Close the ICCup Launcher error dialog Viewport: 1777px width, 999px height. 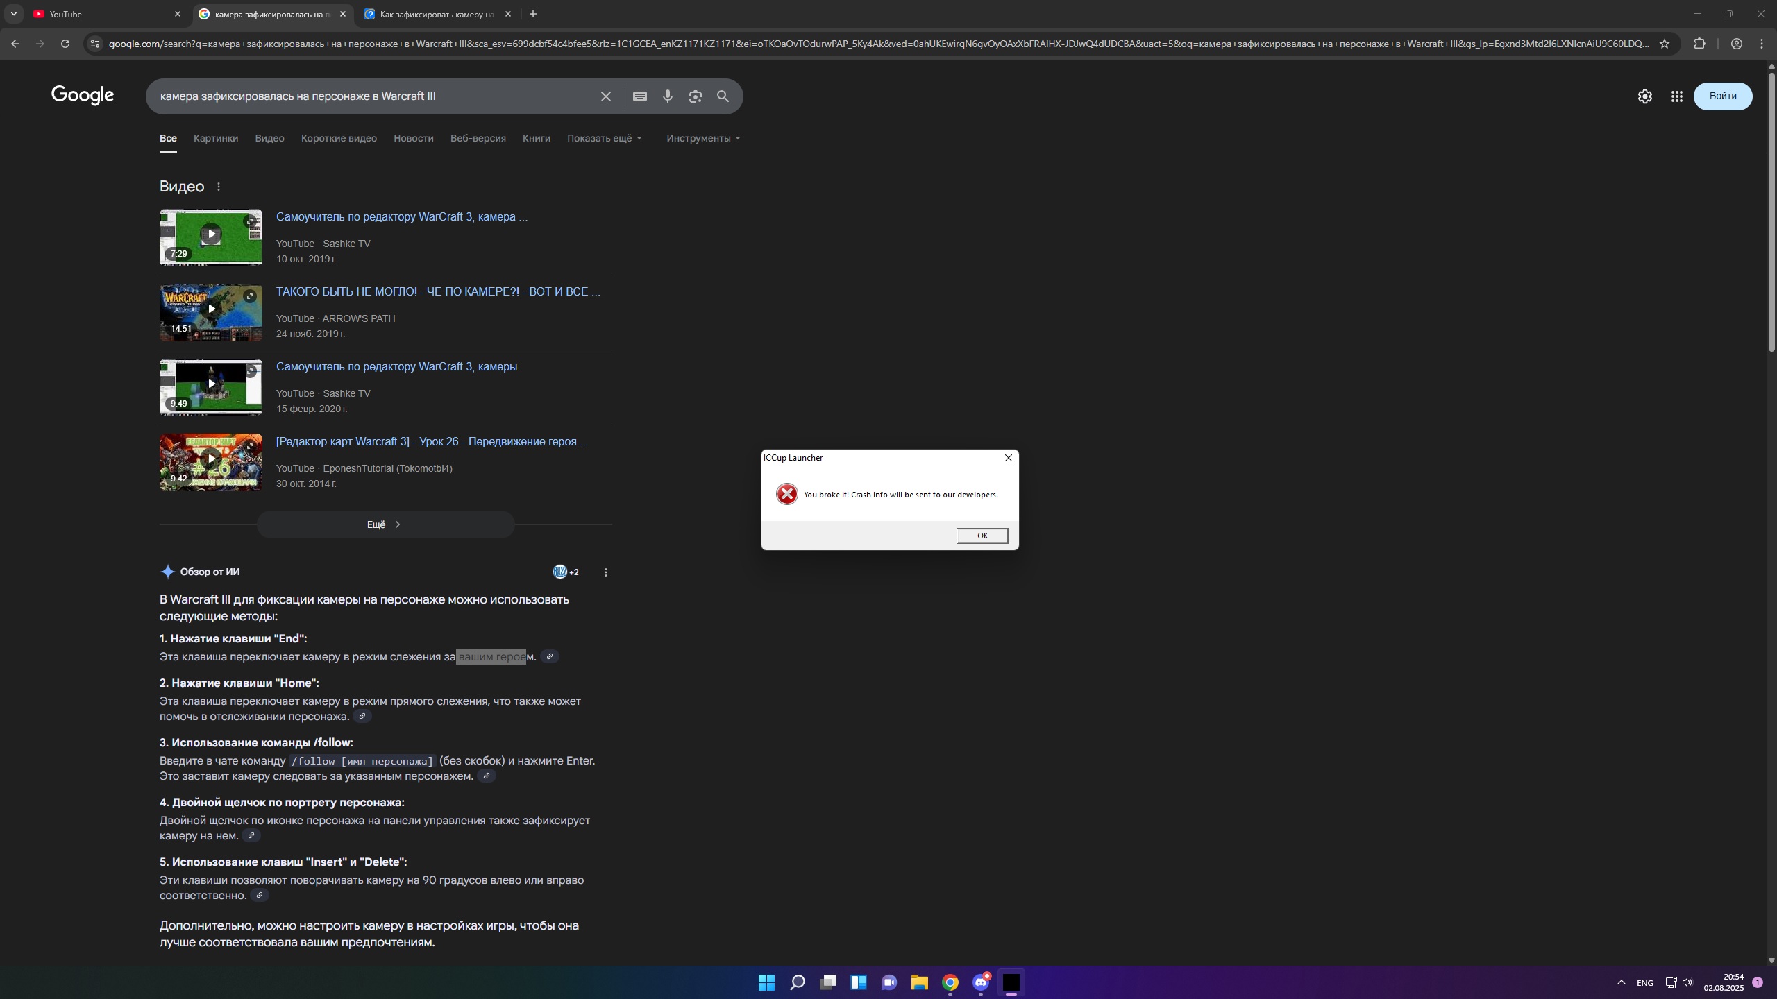pyautogui.click(x=1009, y=458)
